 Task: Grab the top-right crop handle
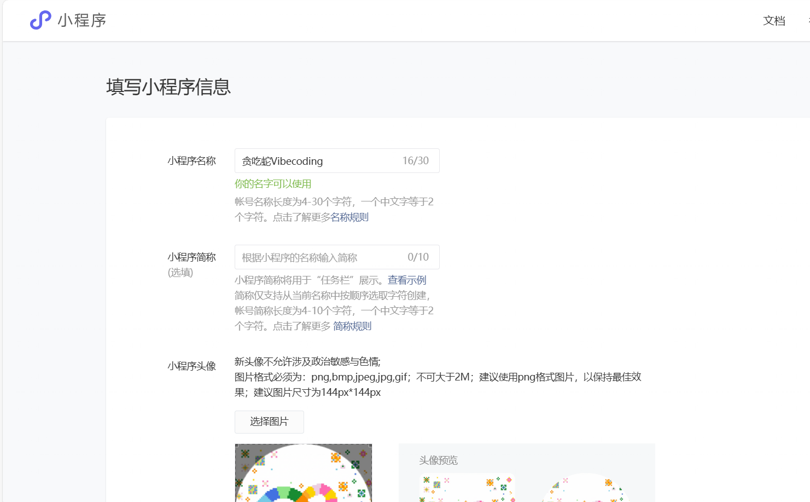click(x=371, y=446)
